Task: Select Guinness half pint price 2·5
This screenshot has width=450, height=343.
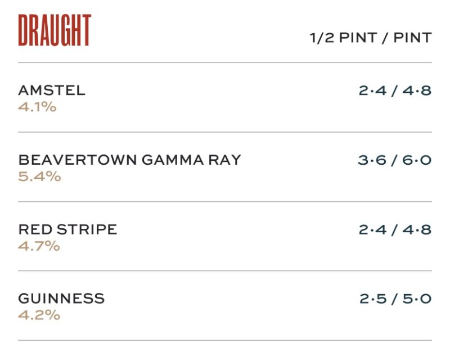Action: point(373,299)
